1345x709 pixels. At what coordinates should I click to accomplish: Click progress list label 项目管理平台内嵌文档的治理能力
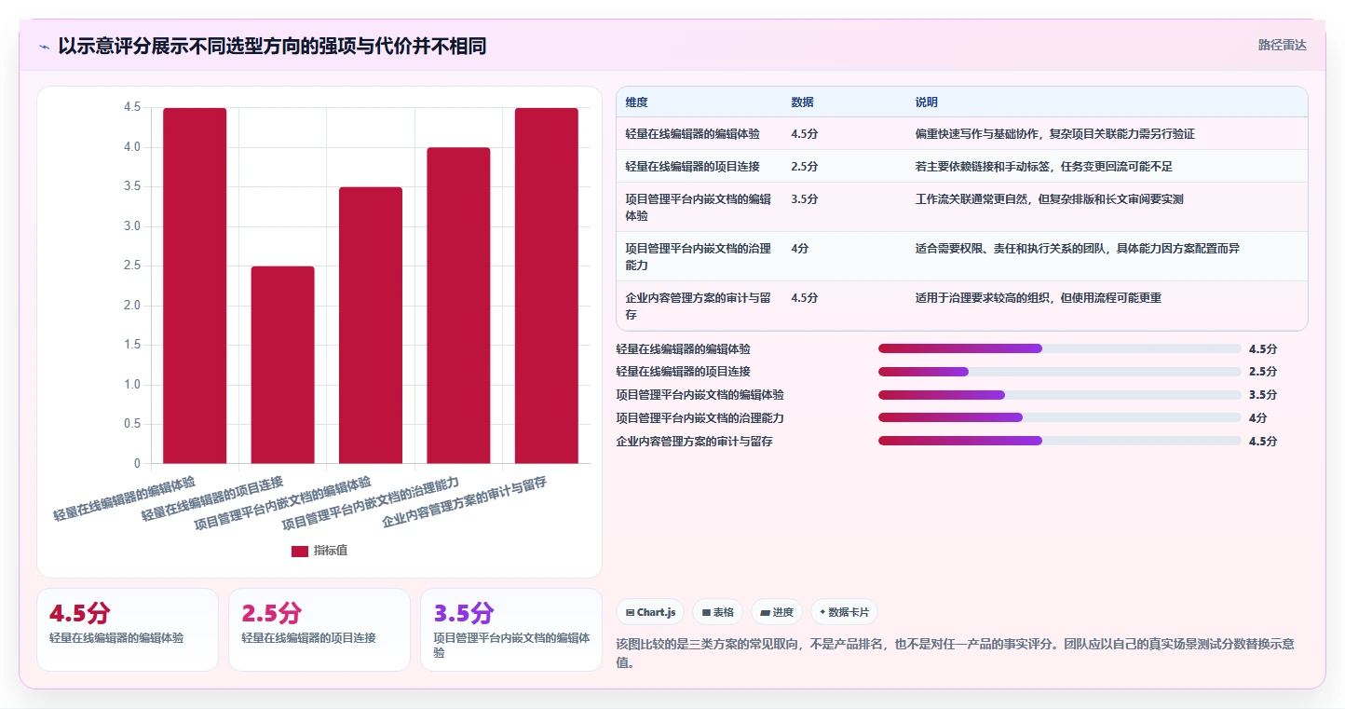tap(700, 417)
